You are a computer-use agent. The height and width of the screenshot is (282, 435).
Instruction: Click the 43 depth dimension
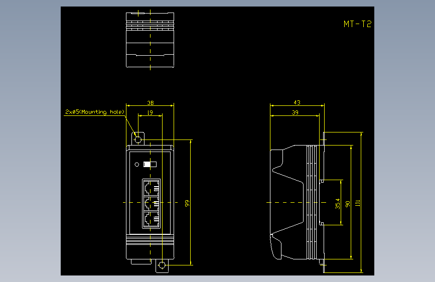pos(297,102)
